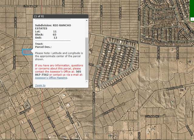Viewport: 194px width, 140px height.
Task: Click the 'Rice Rd NE' street label
Action: coord(15,63)
